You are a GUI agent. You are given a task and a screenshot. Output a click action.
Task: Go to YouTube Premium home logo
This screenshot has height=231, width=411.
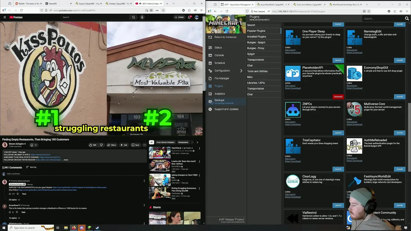click(16, 17)
